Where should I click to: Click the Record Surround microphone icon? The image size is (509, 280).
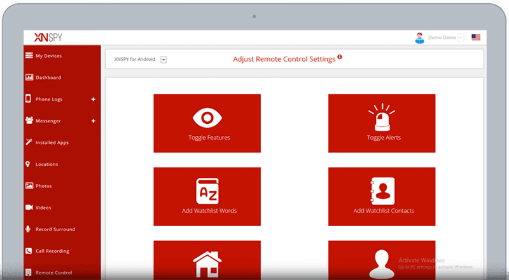click(28, 229)
